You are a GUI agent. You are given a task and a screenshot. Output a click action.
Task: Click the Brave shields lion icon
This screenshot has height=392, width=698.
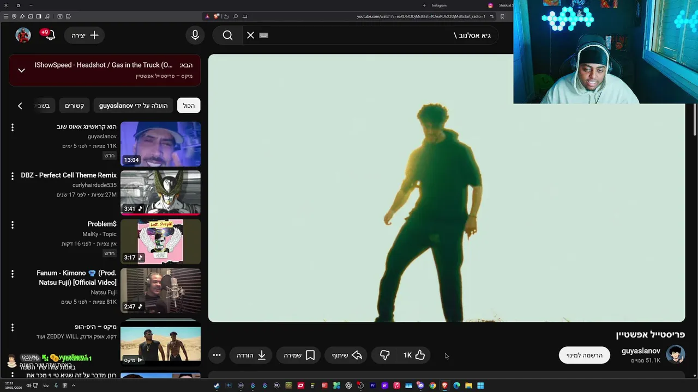tap(216, 16)
